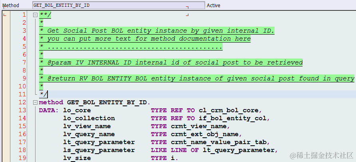Click the '@param IV INTERNAL ID' comment line
This screenshot has width=356, height=162.
171,62
